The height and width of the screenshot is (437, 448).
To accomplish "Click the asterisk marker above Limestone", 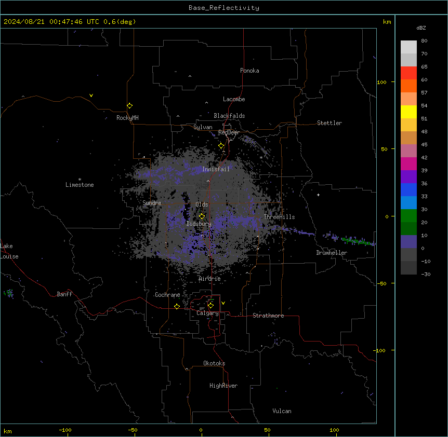I will (x=80, y=180).
